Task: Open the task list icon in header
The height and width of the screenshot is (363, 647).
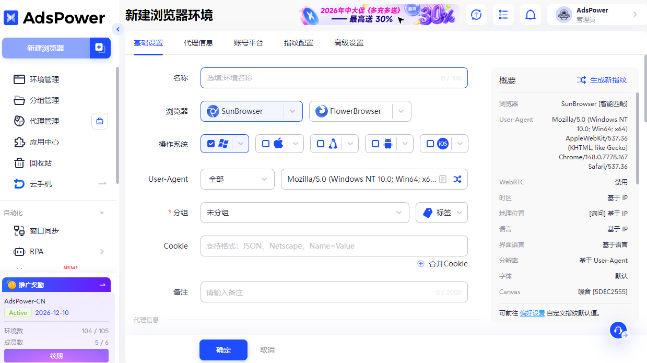Action: click(x=503, y=15)
